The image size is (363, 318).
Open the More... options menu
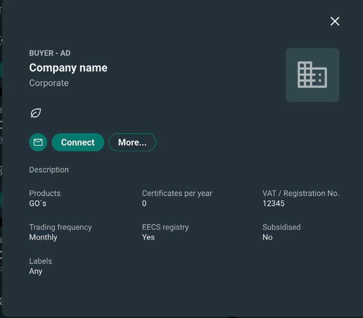(x=132, y=142)
